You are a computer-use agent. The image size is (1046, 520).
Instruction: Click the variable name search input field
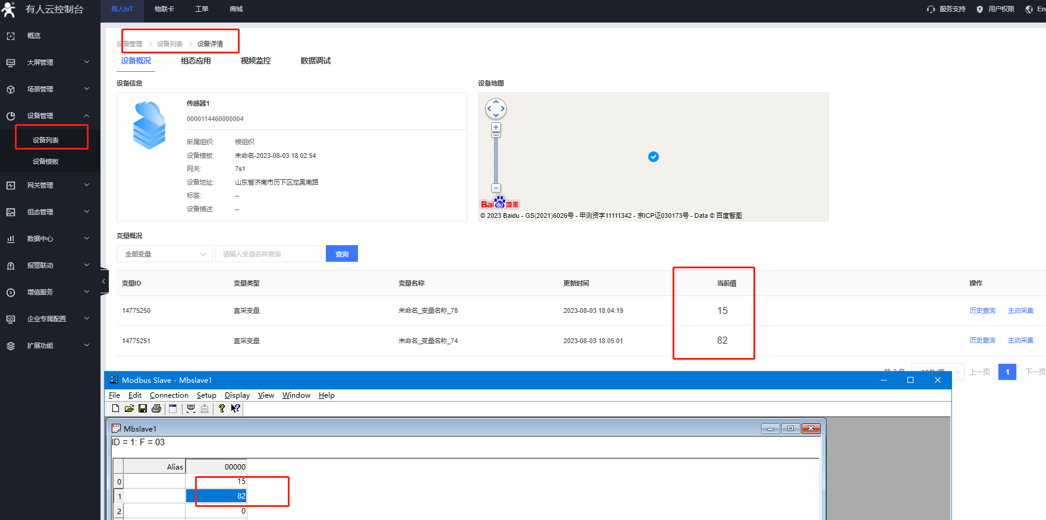click(x=268, y=254)
